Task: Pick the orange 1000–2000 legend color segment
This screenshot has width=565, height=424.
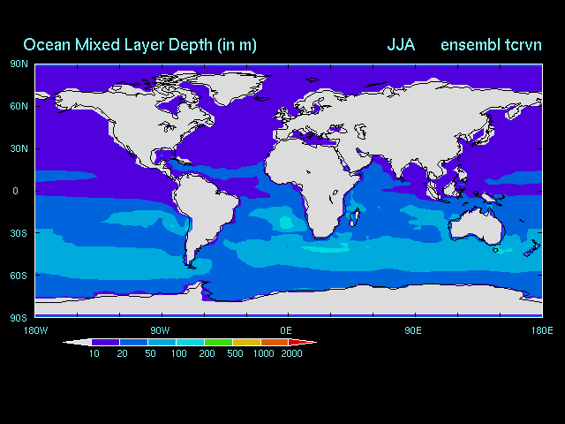Action: click(275, 342)
